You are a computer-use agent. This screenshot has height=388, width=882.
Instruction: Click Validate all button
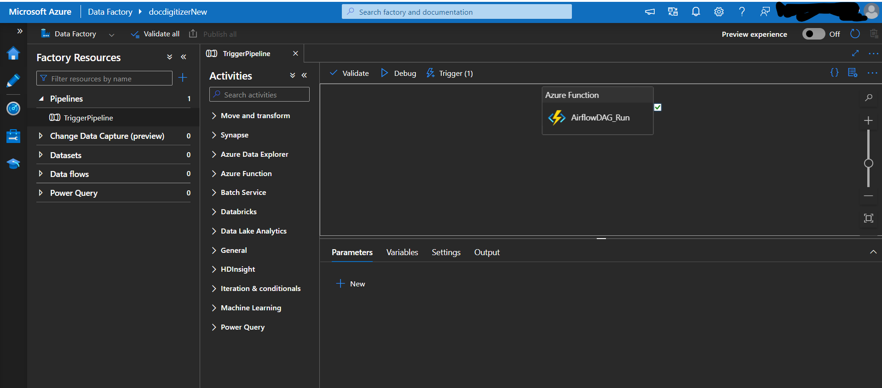156,34
